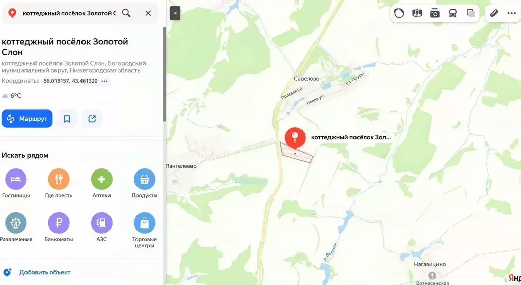This screenshot has width=521, height=285.
Task: Select the Банкоматы ATM category
Action: coord(59,227)
